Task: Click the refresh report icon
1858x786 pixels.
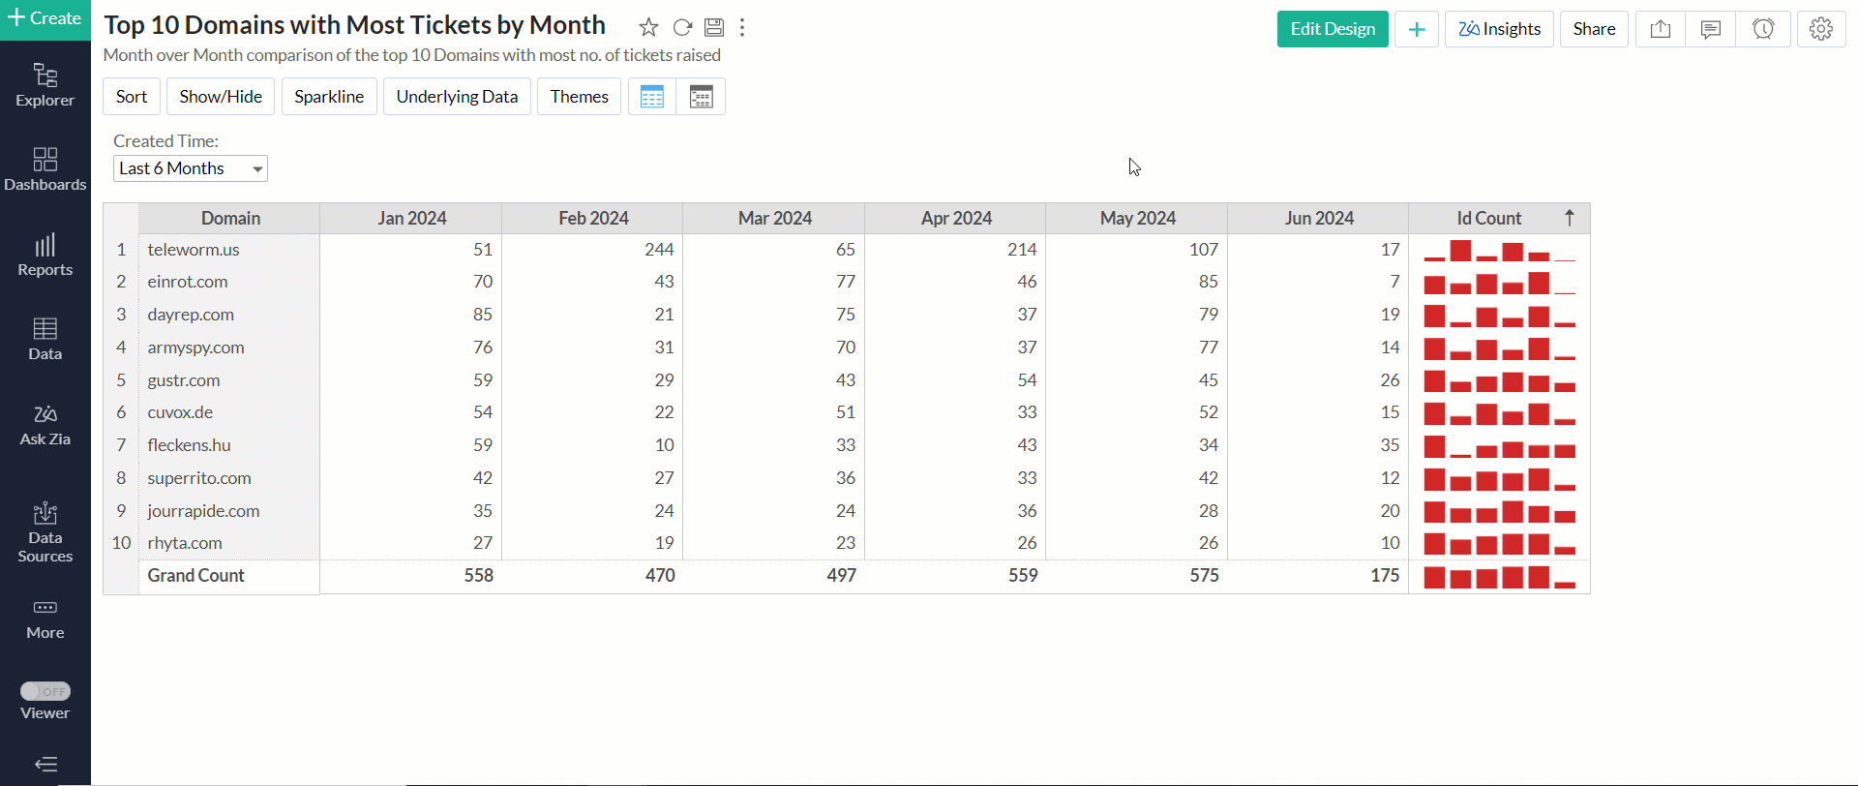Action: point(682,27)
